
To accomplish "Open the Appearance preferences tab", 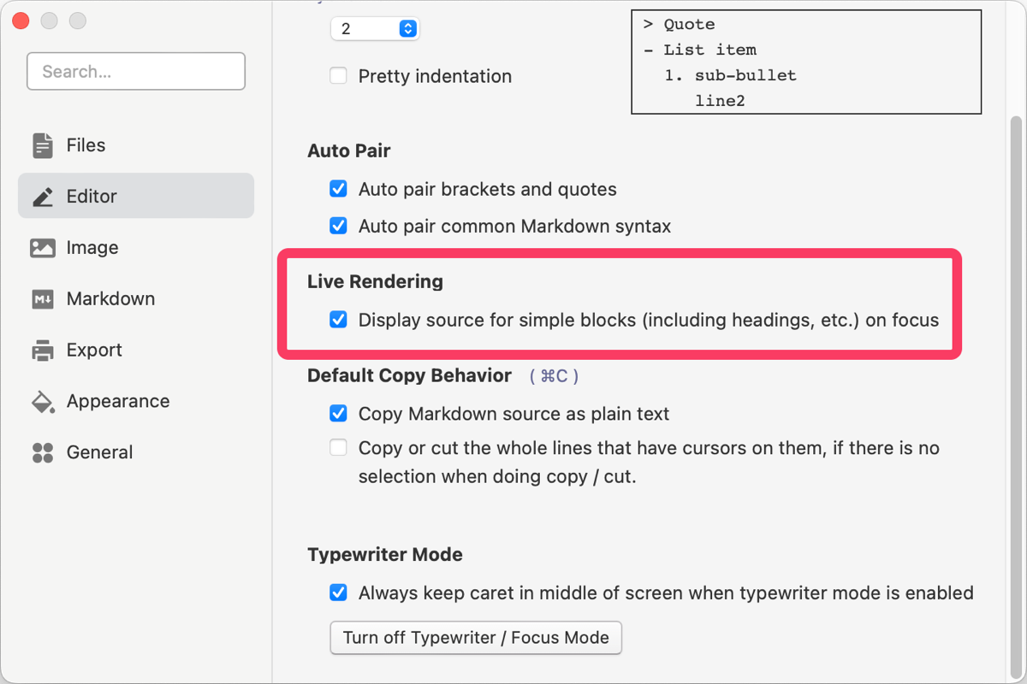I will 117,402.
